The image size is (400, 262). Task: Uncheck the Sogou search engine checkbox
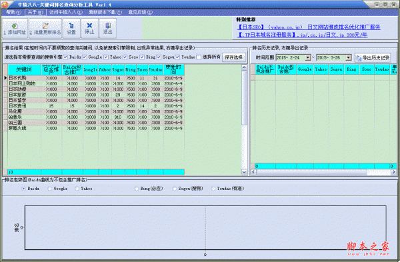(x=159, y=57)
